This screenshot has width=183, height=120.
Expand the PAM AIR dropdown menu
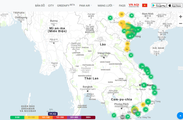tap(85, 6)
